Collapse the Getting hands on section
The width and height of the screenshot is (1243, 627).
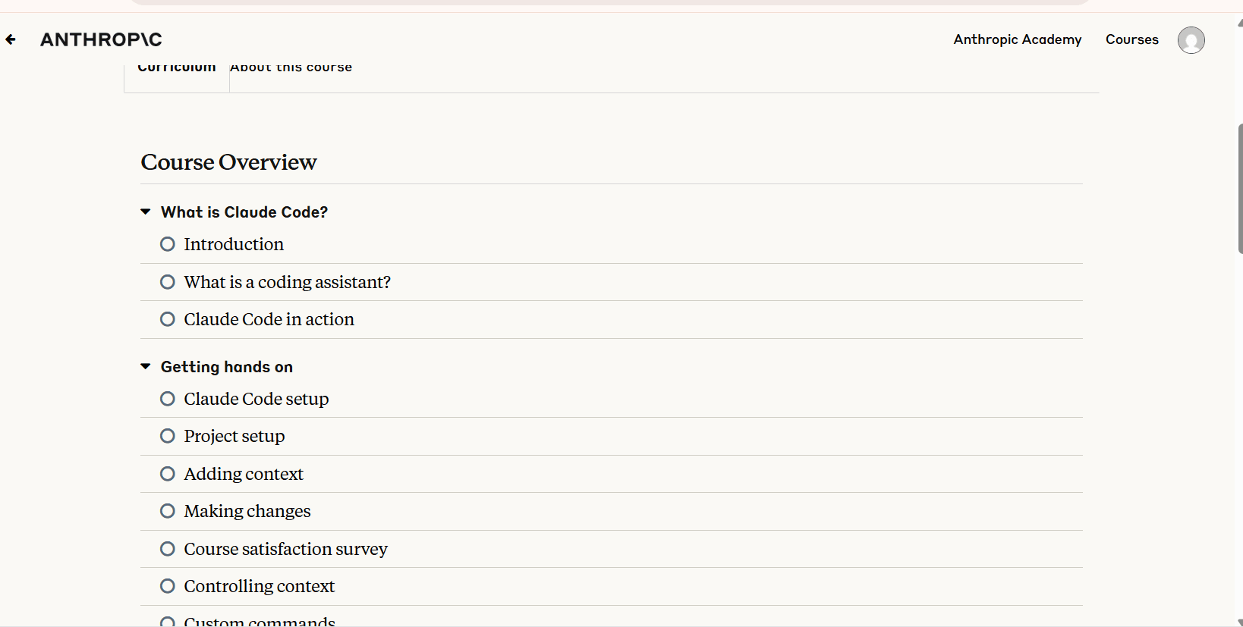(146, 367)
